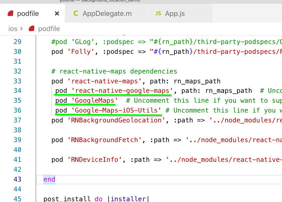Image resolution: width=282 pixels, height=202 pixels.
Task: Click the C file icon on AppDelegate.m tab
Action: (x=76, y=14)
